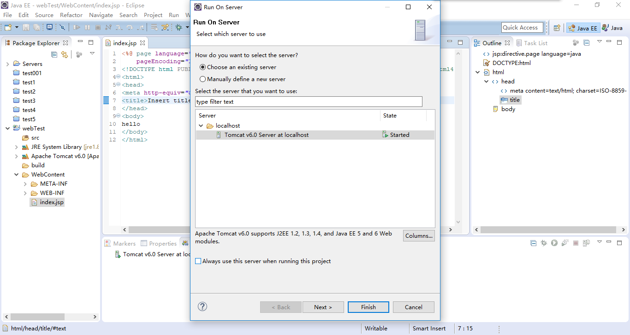Click the Save All icon in the toolbar

(36, 28)
